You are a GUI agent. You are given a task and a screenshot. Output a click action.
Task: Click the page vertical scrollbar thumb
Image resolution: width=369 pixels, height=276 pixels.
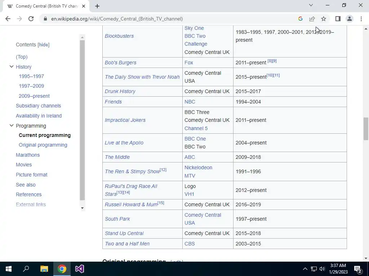pos(366,129)
